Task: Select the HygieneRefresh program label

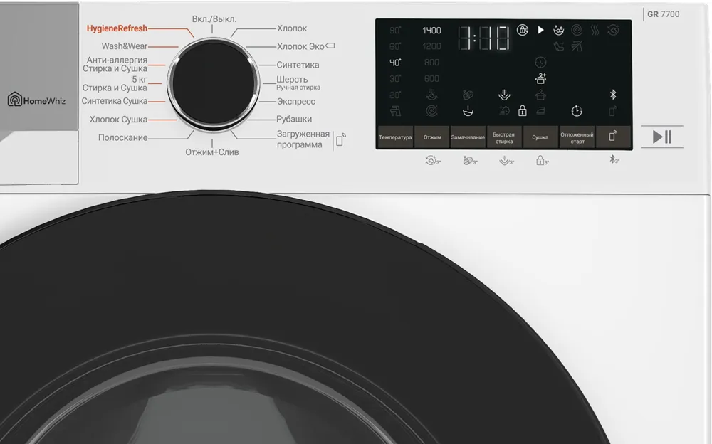Action: 116,28
